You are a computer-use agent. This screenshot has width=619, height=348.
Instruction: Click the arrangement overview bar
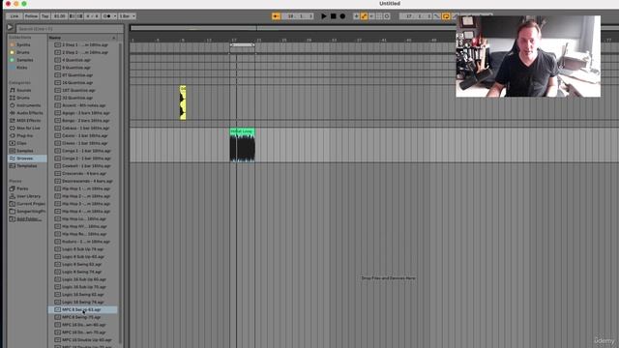click(x=292, y=28)
